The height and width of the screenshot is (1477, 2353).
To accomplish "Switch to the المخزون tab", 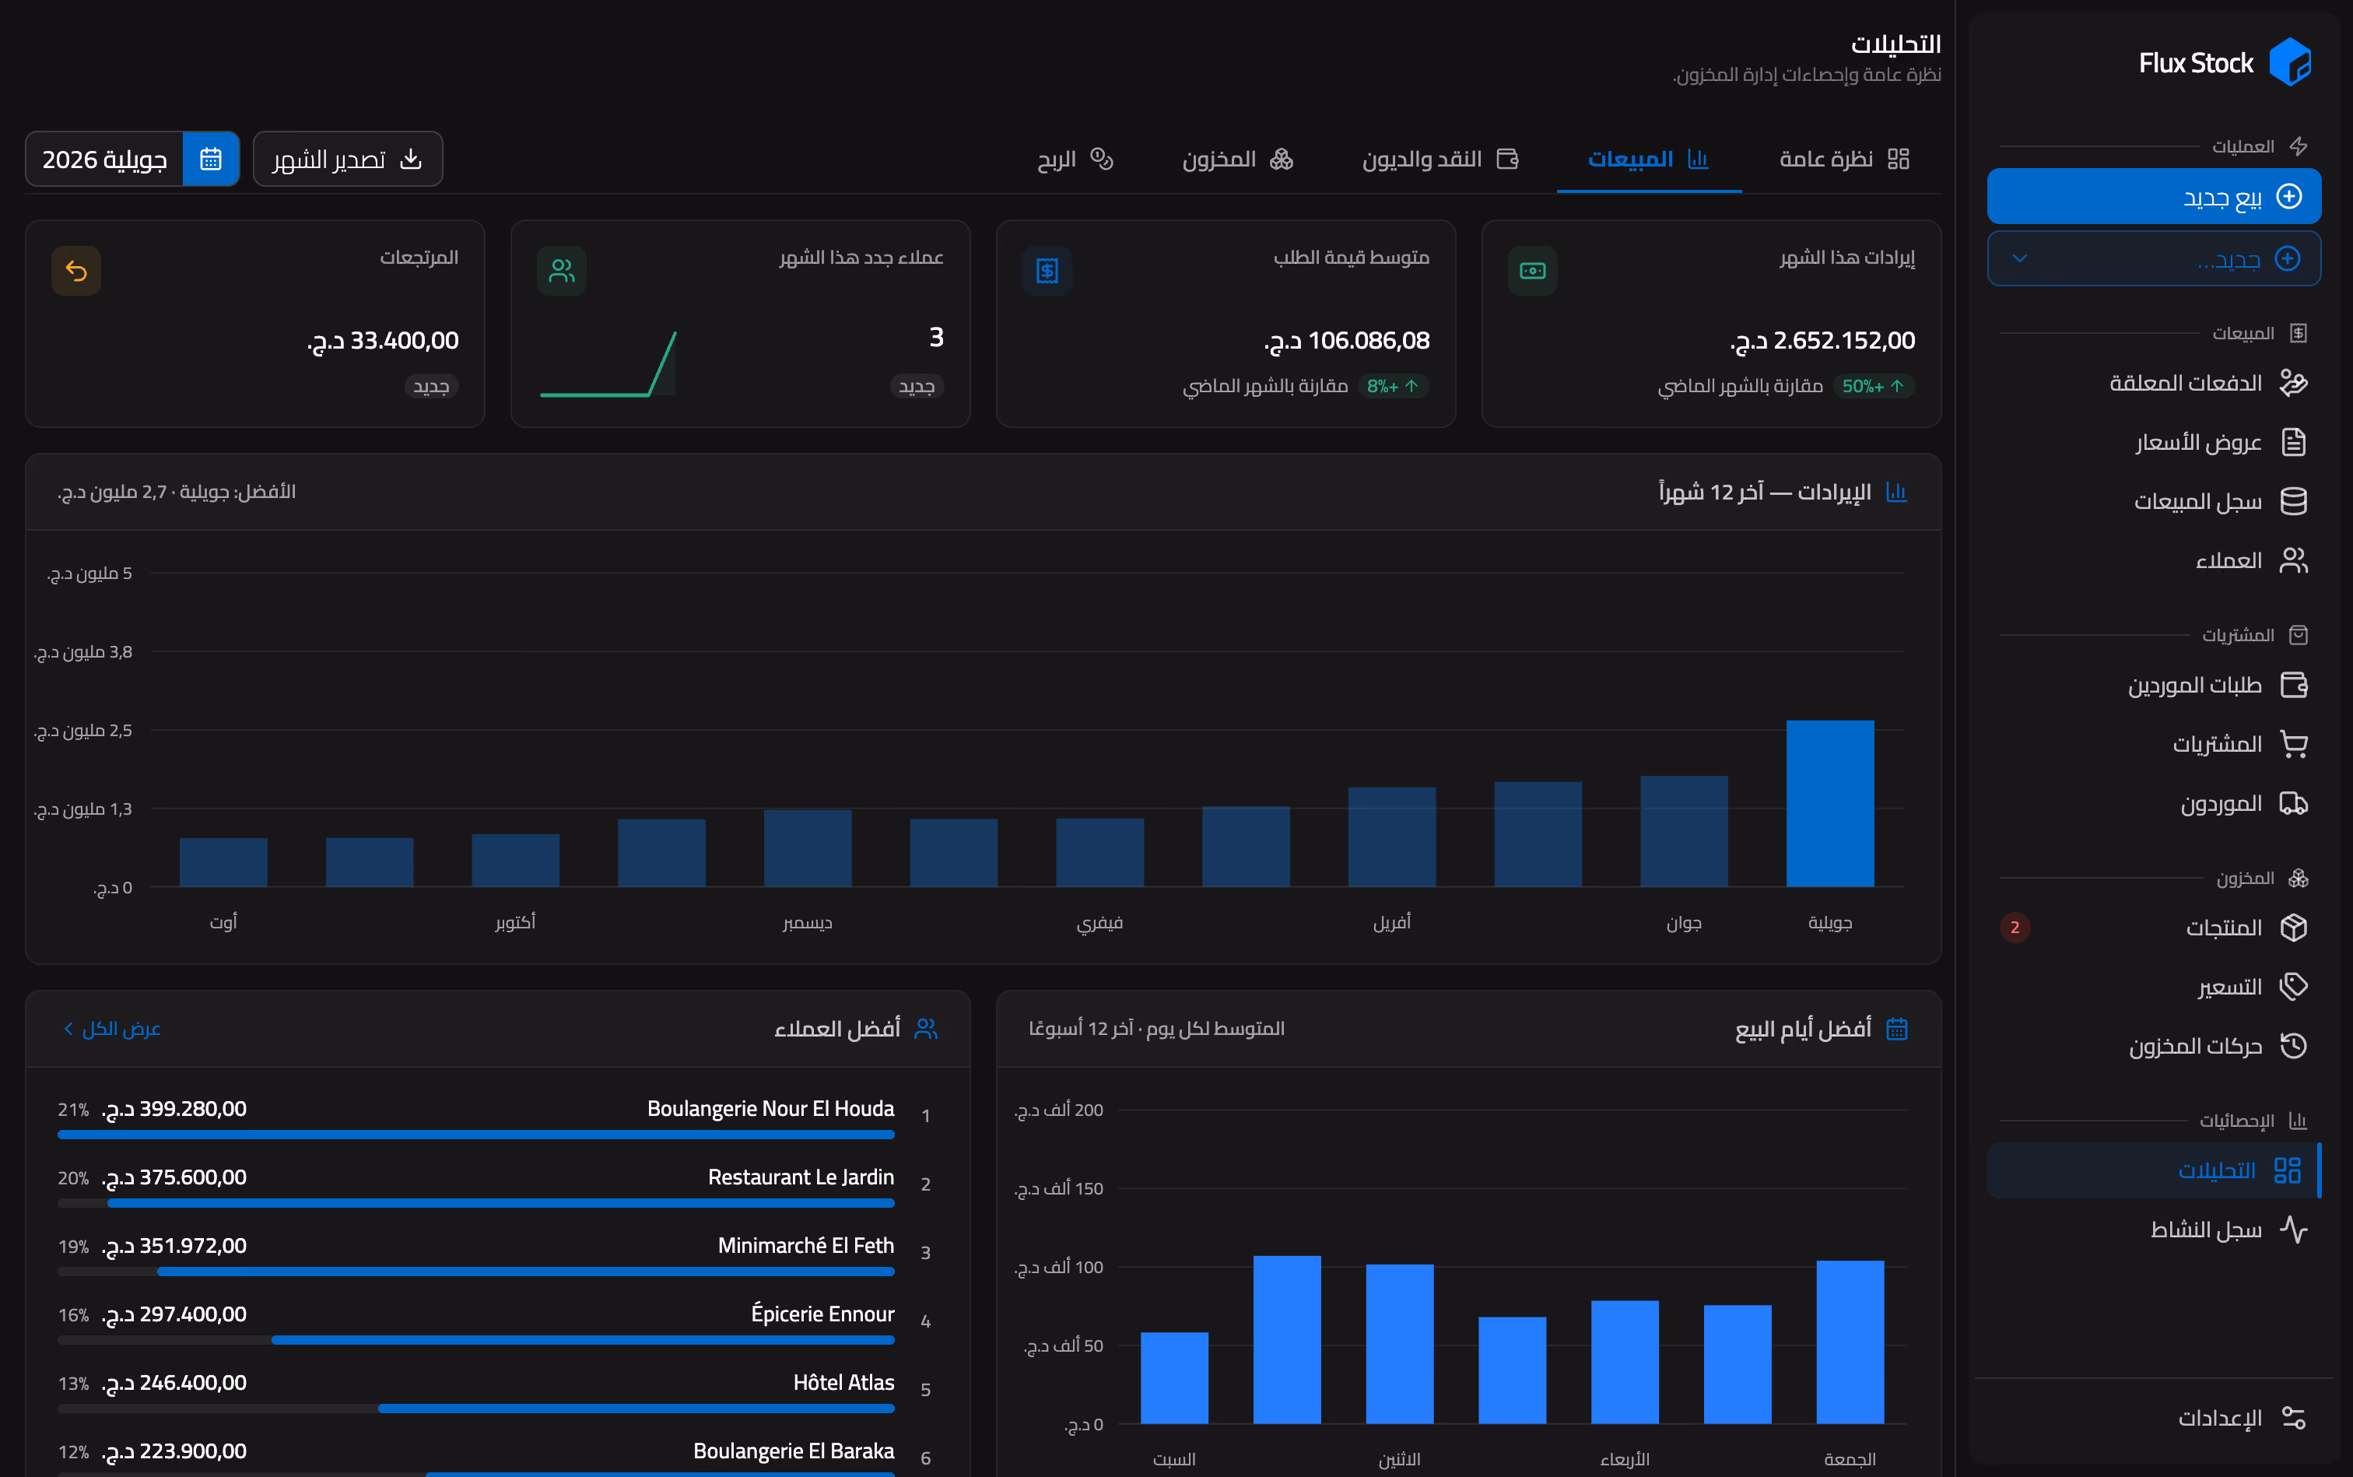I will tap(1237, 160).
